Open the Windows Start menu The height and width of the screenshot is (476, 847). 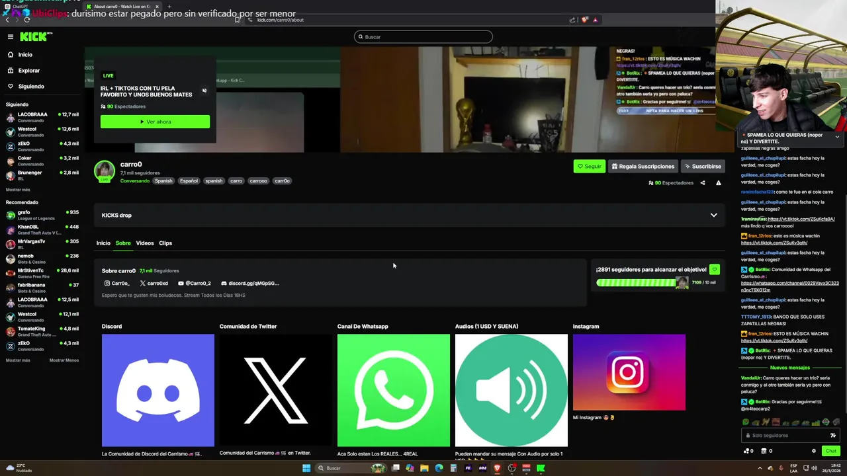point(306,468)
